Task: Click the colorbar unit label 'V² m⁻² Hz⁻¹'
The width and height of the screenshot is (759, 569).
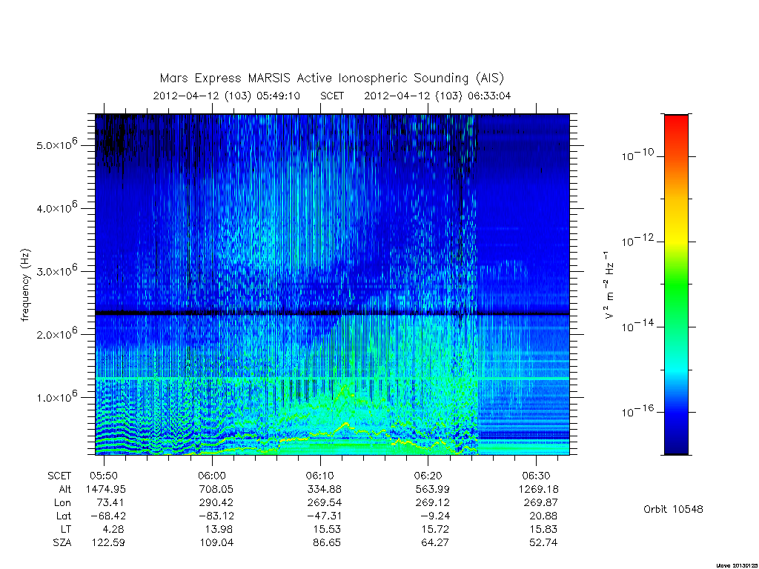Action: click(608, 284)
